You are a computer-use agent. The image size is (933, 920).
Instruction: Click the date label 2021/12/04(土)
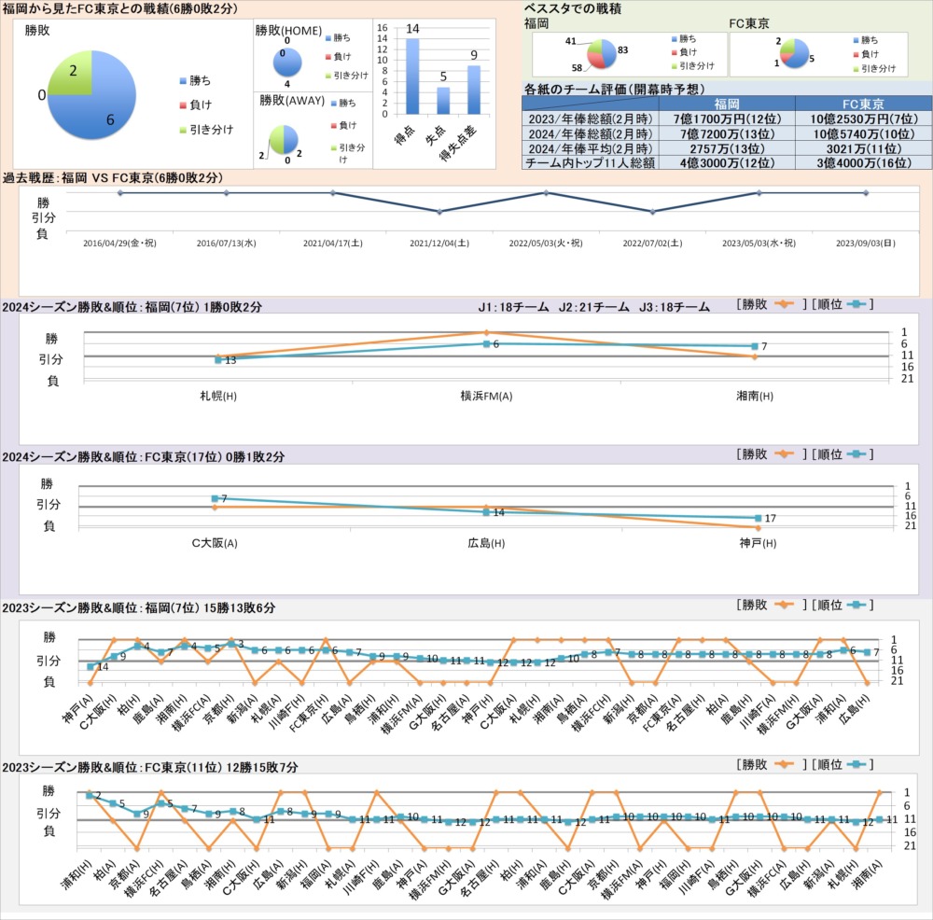pos(439,243)
